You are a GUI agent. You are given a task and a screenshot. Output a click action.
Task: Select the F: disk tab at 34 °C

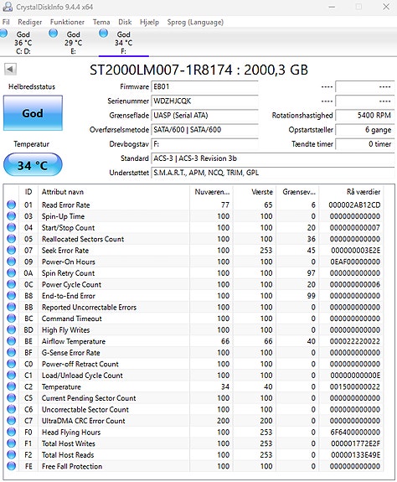tap(124, 43)
